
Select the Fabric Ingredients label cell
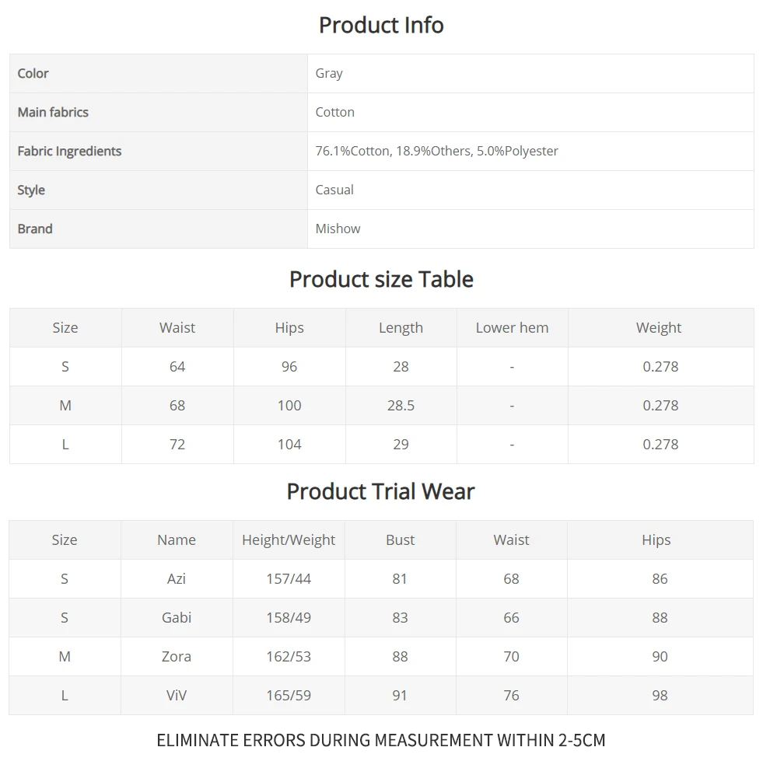pyautogui.click(x=159, y=152)
